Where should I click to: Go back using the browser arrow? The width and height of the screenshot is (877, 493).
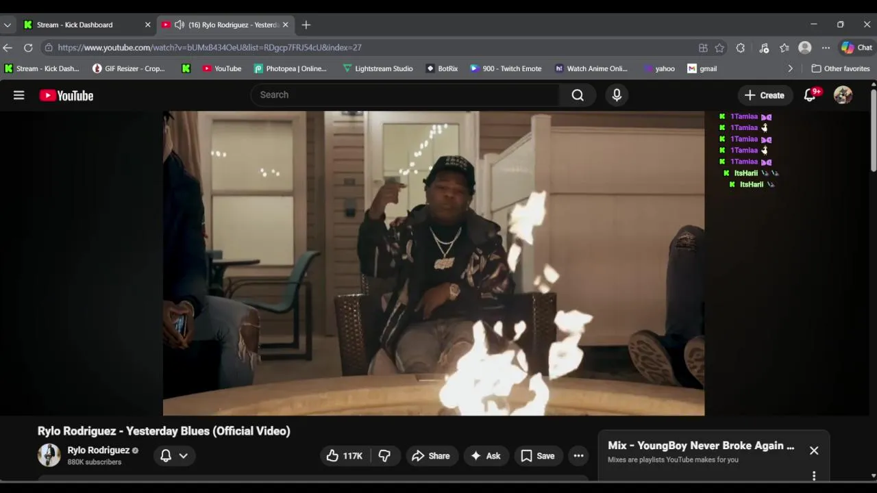click(x=8, y=48)
